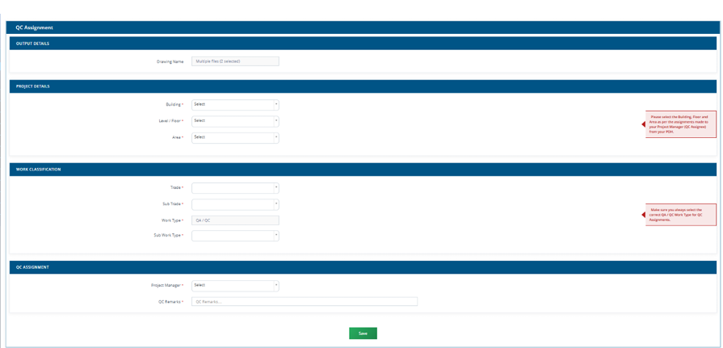Screen dimensions: 723x348
Task: Click the QC Remarks input field
Action: point(305,301)
